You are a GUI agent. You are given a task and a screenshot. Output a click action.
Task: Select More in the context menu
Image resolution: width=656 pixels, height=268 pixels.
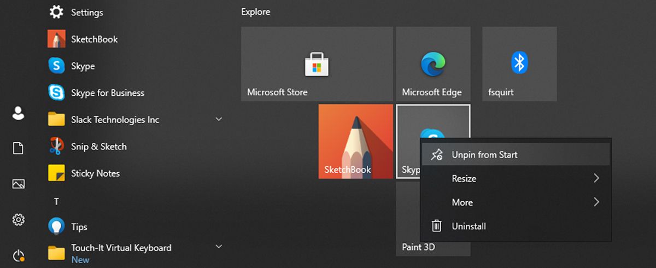(516, 202)
